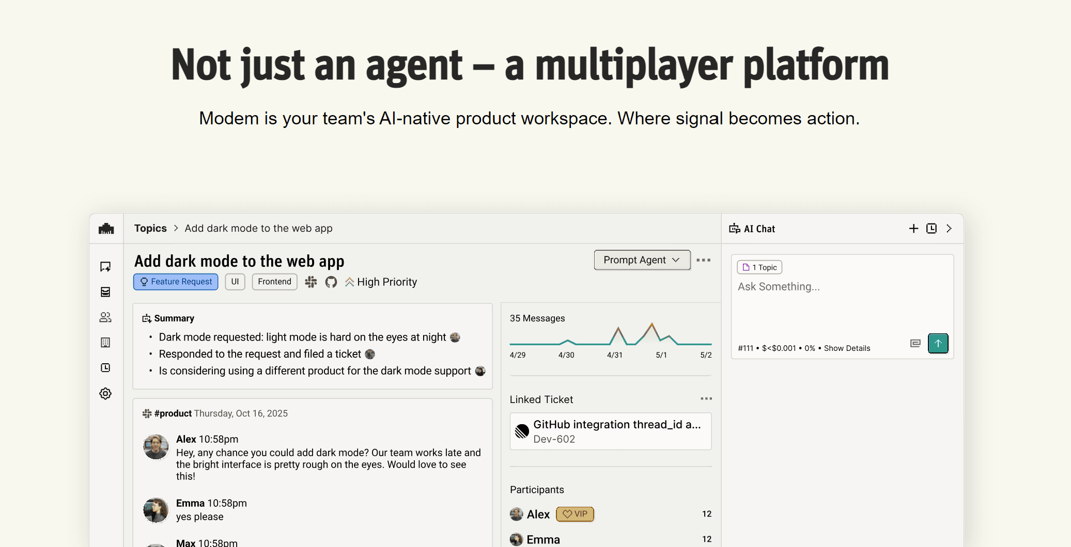Image resolution: width=1071 pixels, height=547 pixels.
Task: Click the '35 Messages' label
Action: point(537,318)
